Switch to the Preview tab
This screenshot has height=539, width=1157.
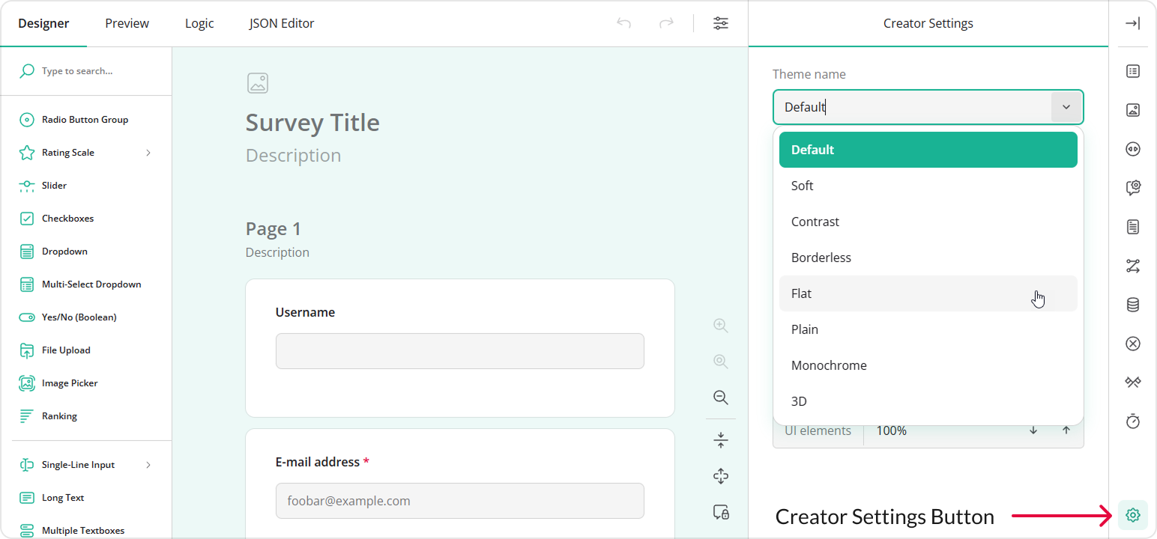pos(127,23)
